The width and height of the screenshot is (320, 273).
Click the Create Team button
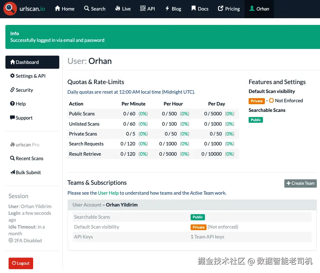[x=300, y=183]
